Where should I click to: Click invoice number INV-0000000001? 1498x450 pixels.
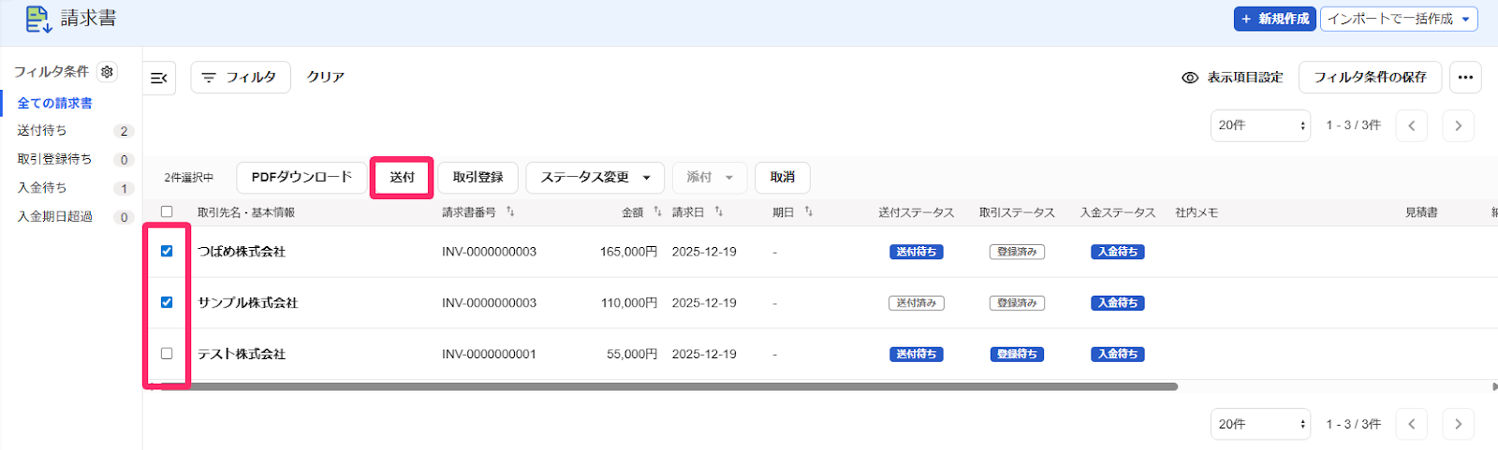click(489, 355)
